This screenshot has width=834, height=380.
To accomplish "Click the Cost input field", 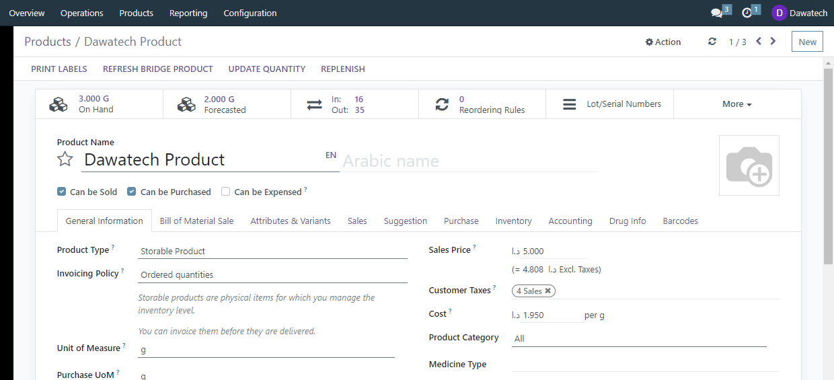I will point(552,315).
